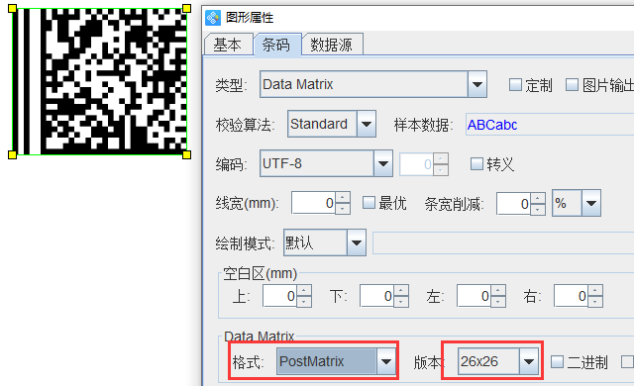The height and width of the screenshot is (386, 634).
Task: Open the 类型 Data Matrix dropdown
Action: pos(477,84)
